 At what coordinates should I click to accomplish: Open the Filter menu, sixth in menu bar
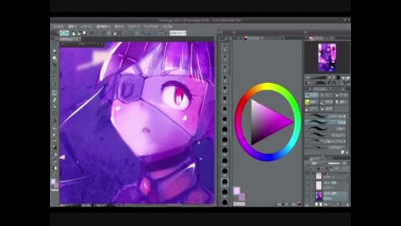(x=134, y=26)
